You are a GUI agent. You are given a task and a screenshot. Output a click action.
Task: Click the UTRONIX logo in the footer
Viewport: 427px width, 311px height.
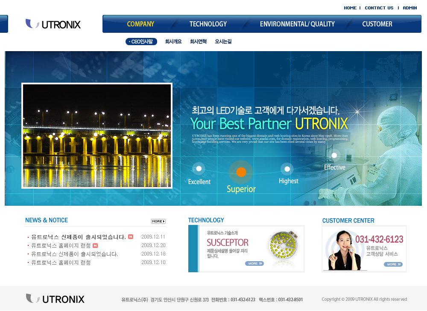(55, 299)
